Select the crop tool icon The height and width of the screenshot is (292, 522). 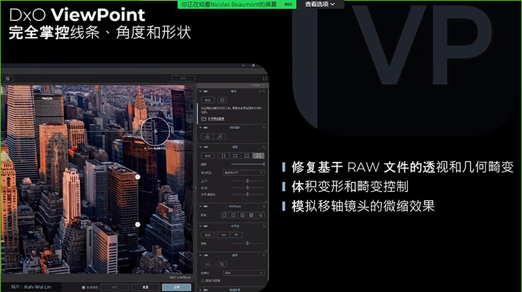[x=222, y=264]
